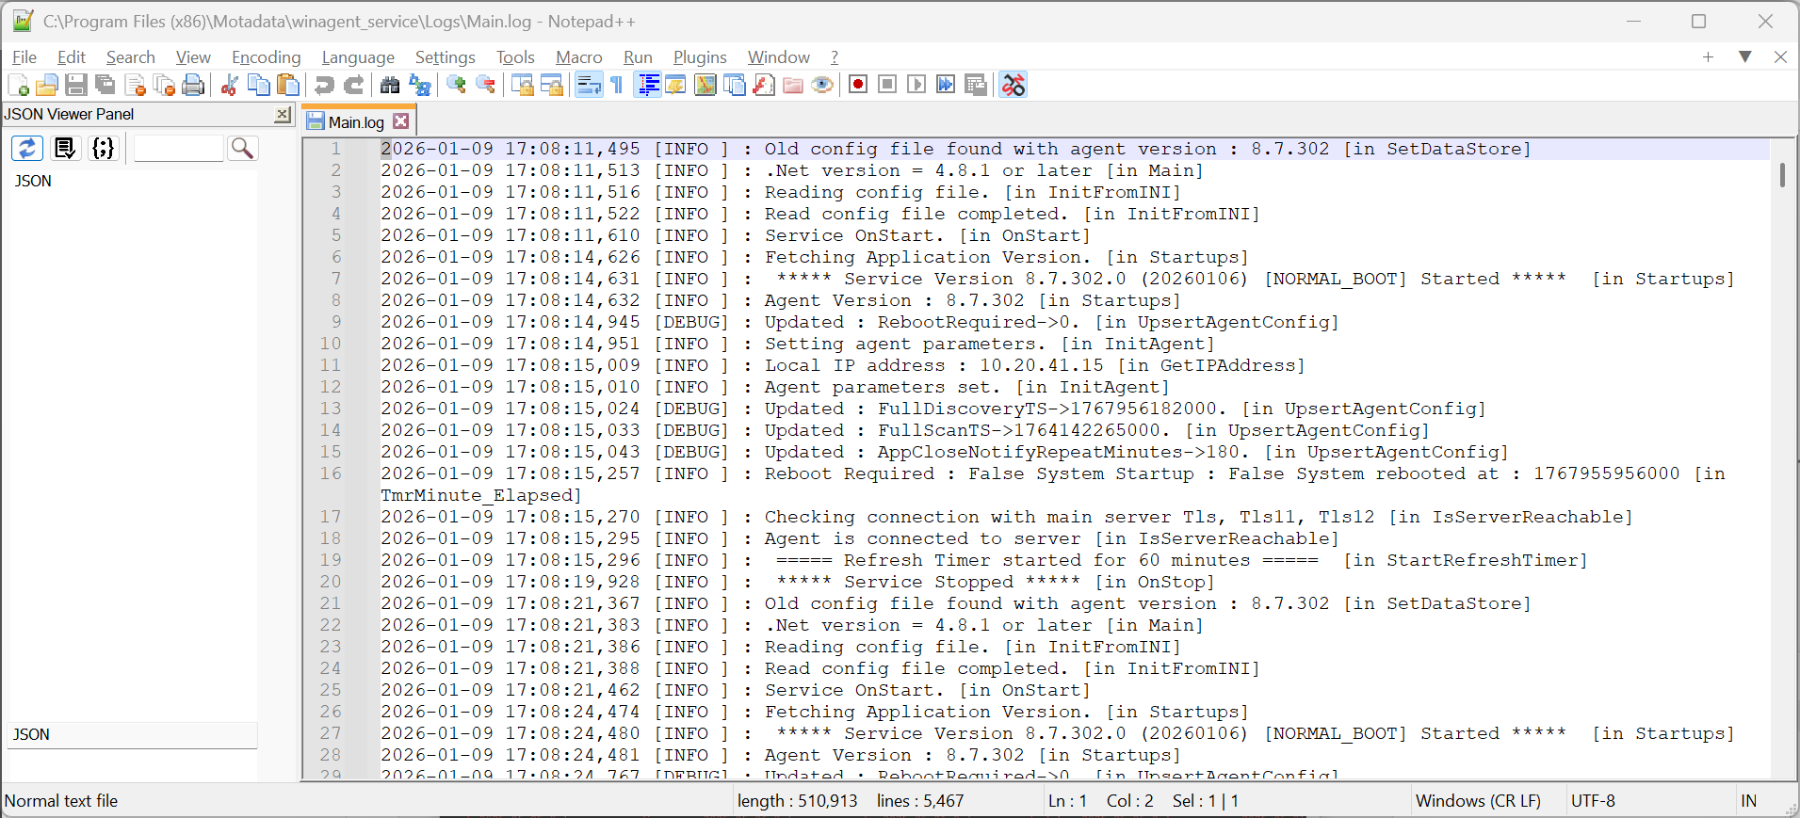Open the Replace toolbar icon
This screenshot has width=1800, height=818.
click(x=419, y=86)
